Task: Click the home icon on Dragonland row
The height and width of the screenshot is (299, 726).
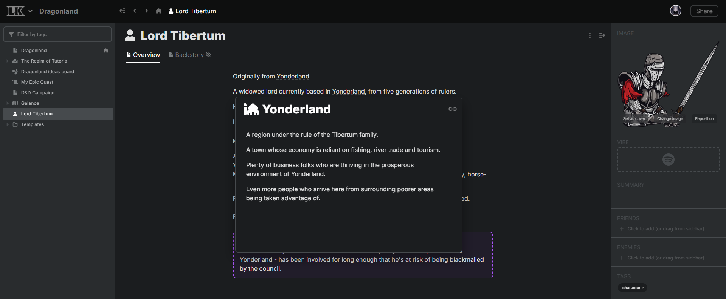Action: [106, 51]
